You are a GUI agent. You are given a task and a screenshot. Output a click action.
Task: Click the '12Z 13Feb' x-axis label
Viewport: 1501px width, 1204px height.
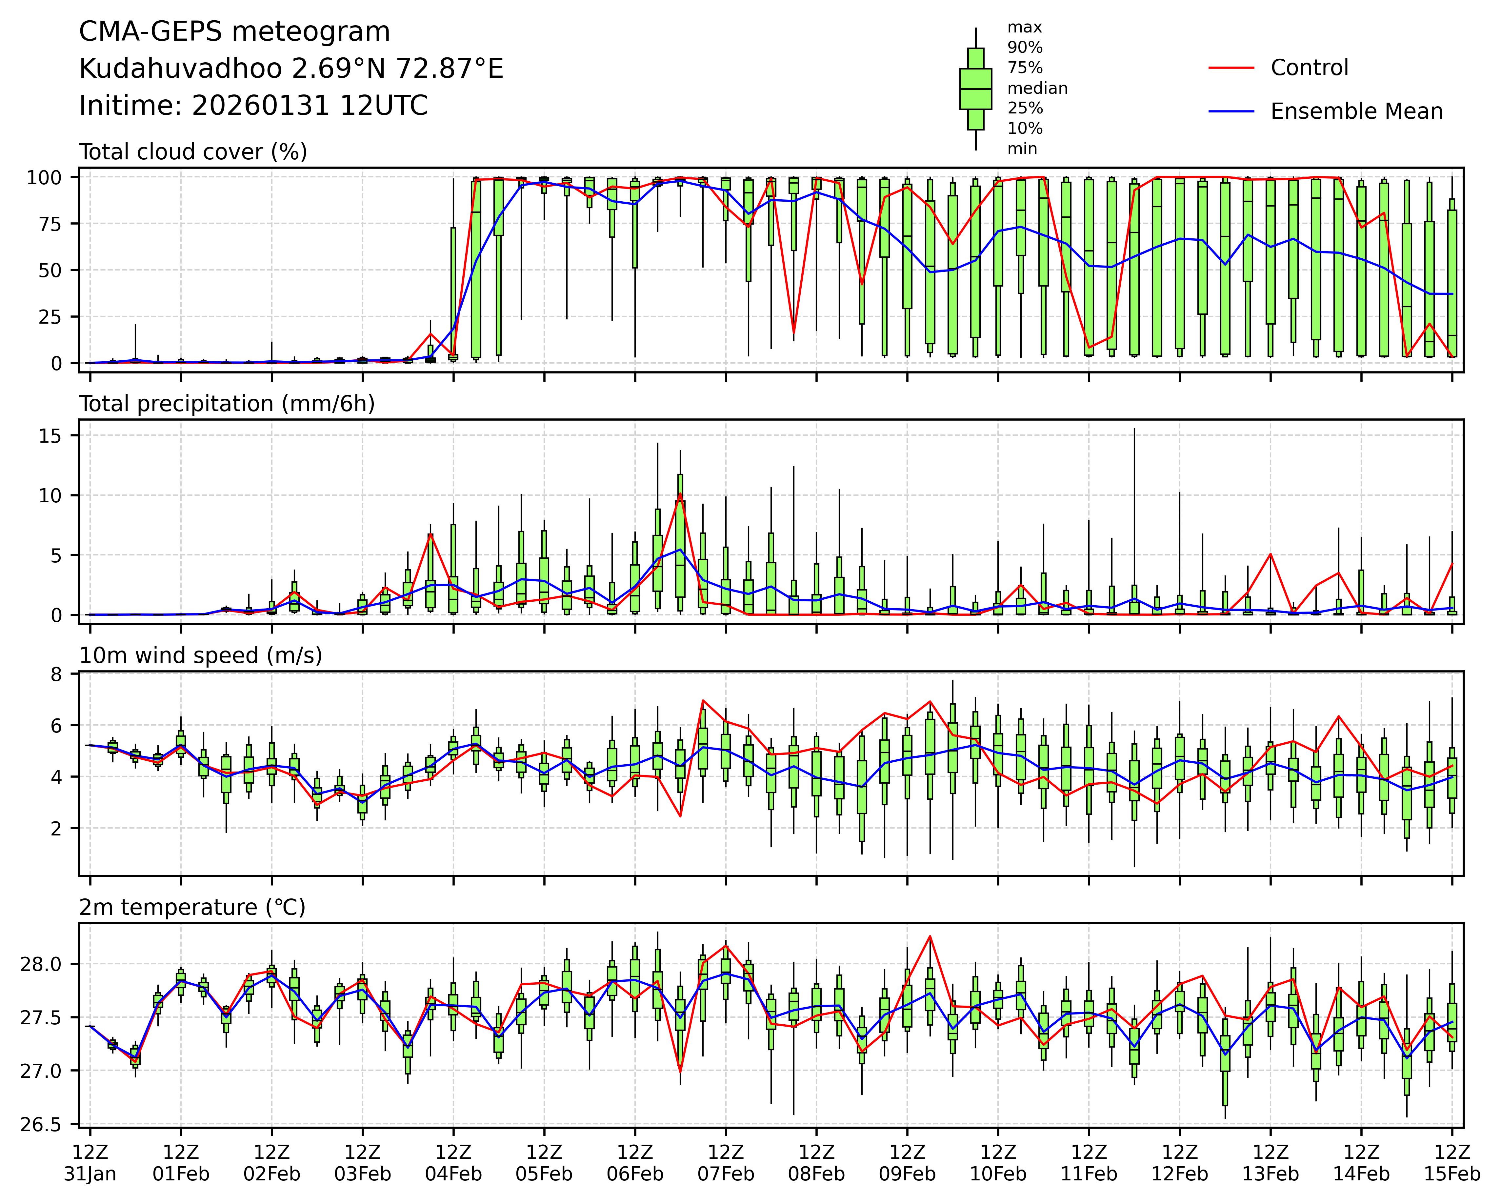point(1270,1162)
